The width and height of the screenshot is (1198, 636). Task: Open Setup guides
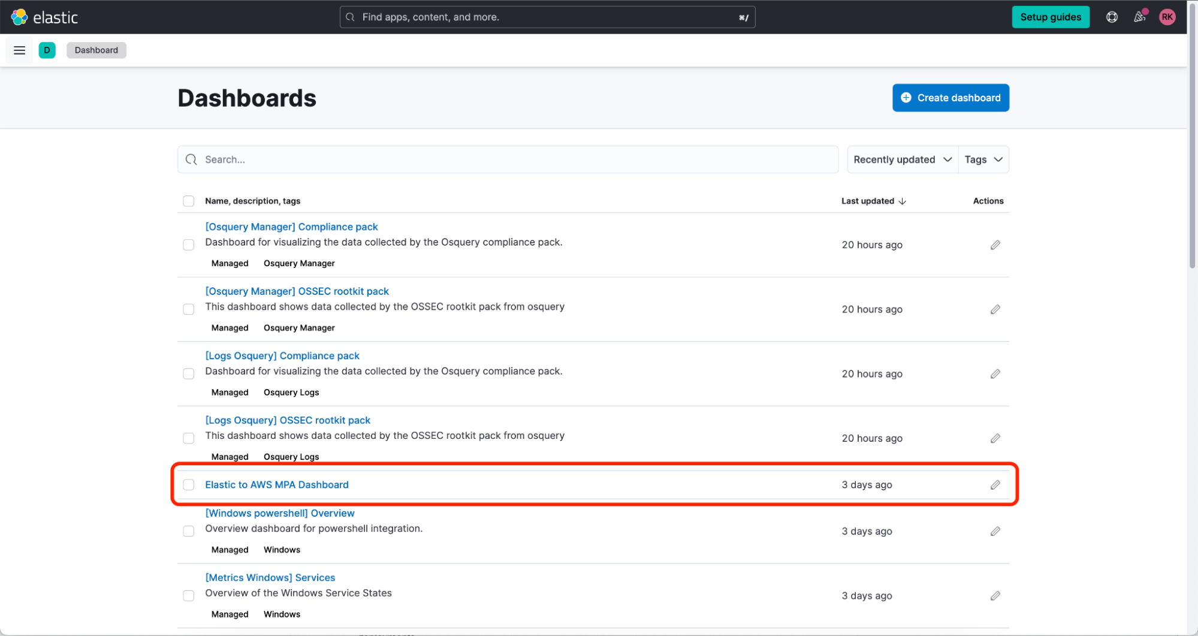[1051, 17]
